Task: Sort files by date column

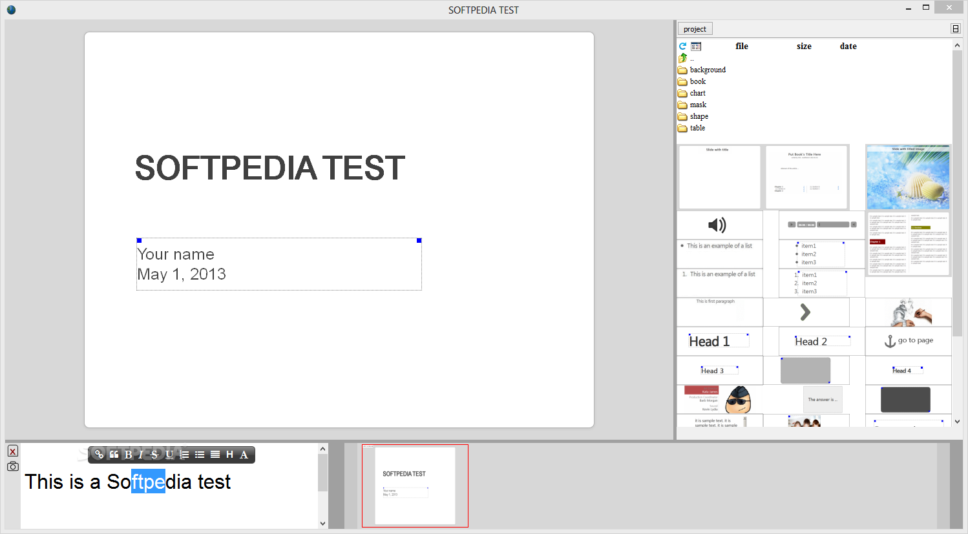Action: 848,46
